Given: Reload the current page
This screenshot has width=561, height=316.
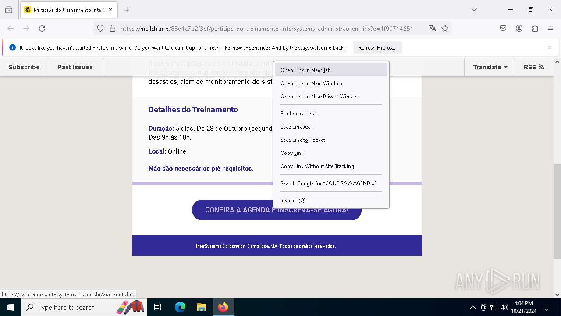Looking at the screenshot, I should tap(42, 28).
